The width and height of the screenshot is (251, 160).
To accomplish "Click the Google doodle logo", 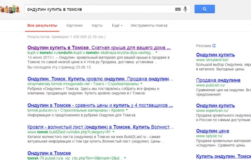I will (x=10, y=9).
